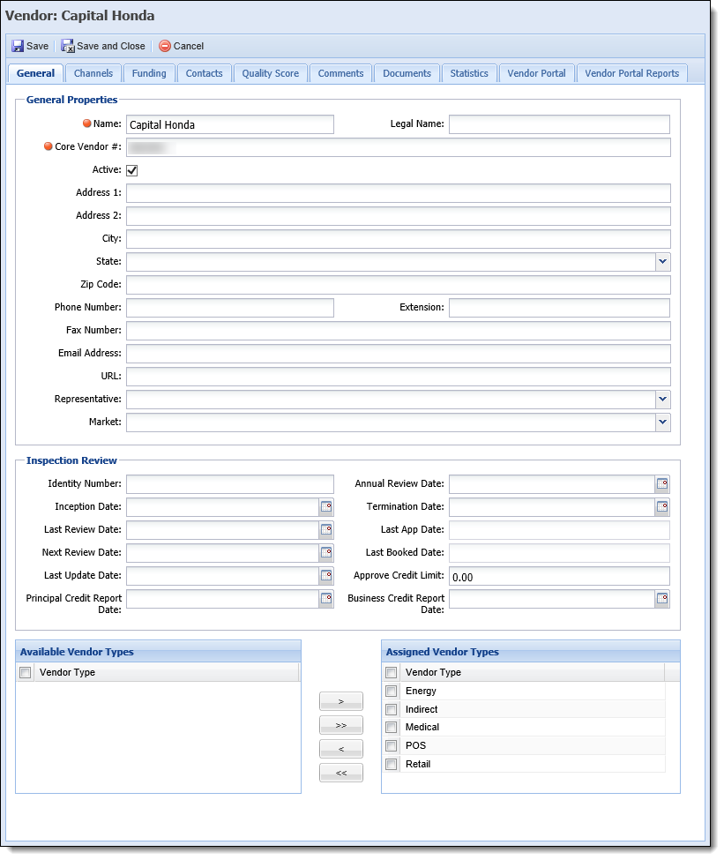Click the Fax Number input field
724x860 pixels.
(x=399, y=331)
